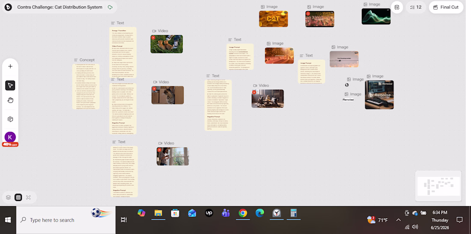Open Microsoft Edge from the taskbar
471x234 pixels.
(259, 213)
